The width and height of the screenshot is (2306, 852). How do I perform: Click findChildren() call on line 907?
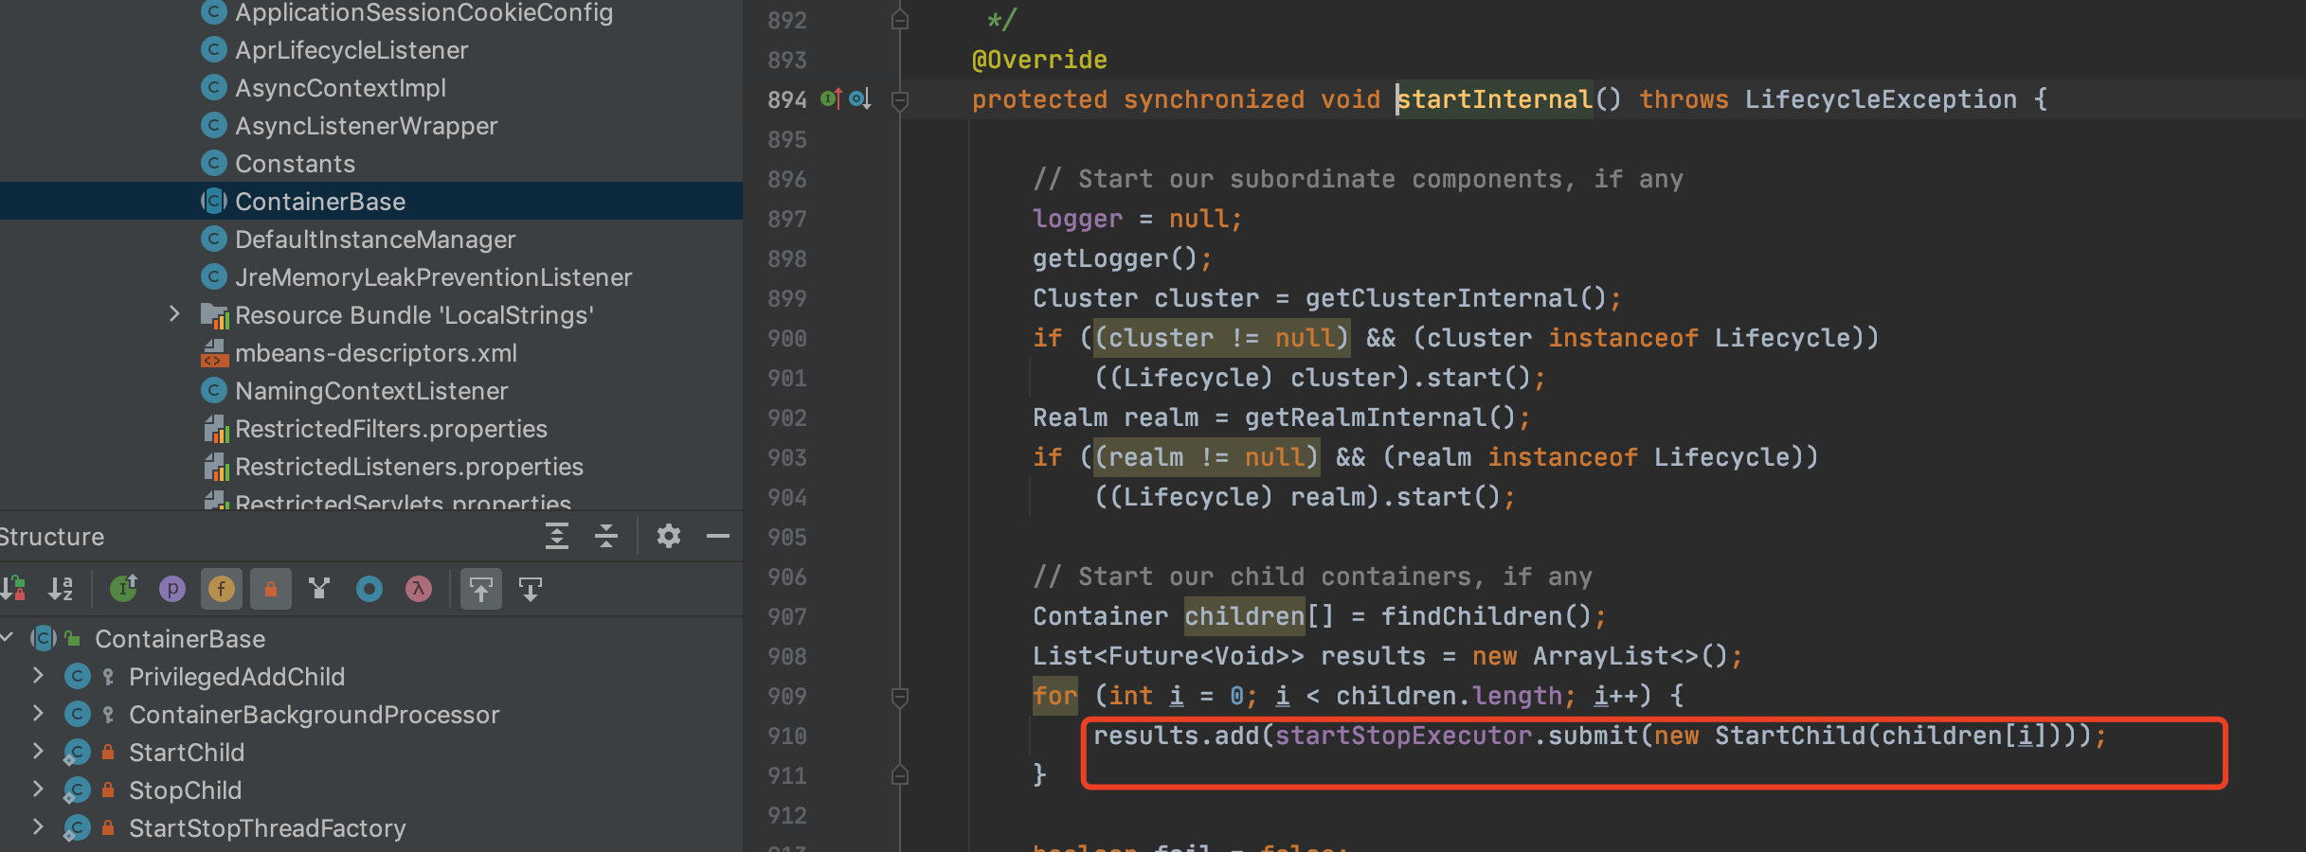(x=1486, y=616)
